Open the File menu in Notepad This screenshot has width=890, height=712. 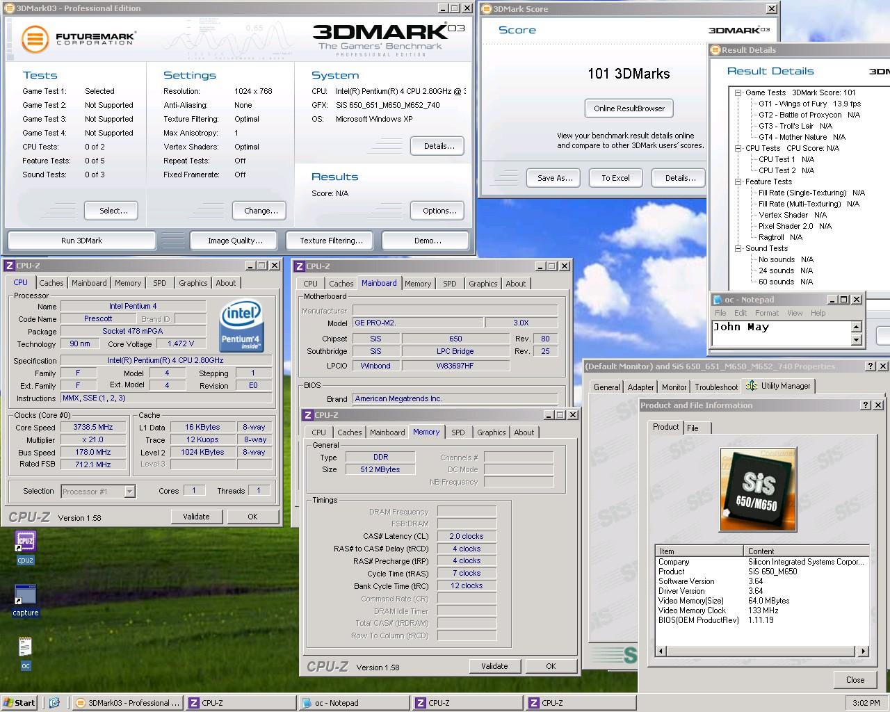(720, 313)
